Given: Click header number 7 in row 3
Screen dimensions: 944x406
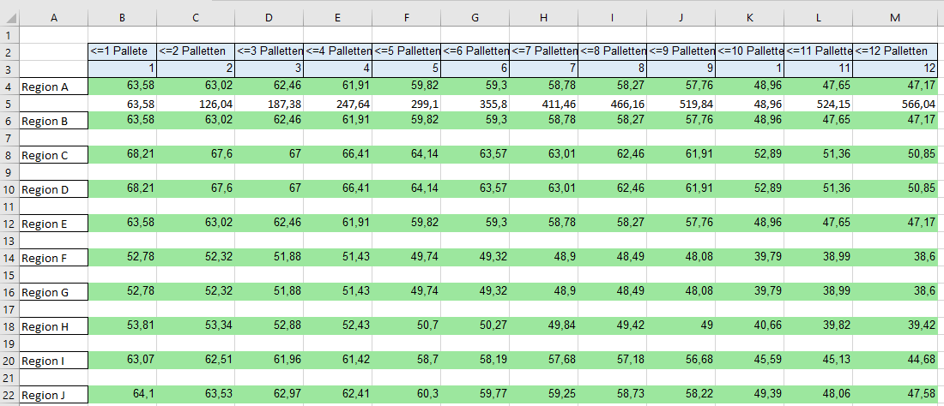Looking at the screenshot, I should (543, 69).
